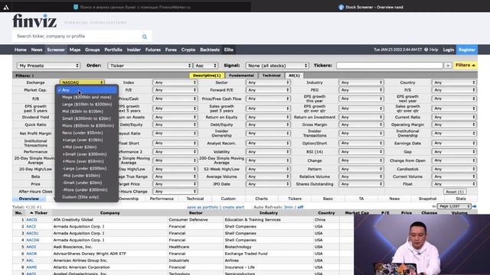Open Crypto in navigation bar
The width and height of the screenshot is (490, 275).
coord(188,50)
